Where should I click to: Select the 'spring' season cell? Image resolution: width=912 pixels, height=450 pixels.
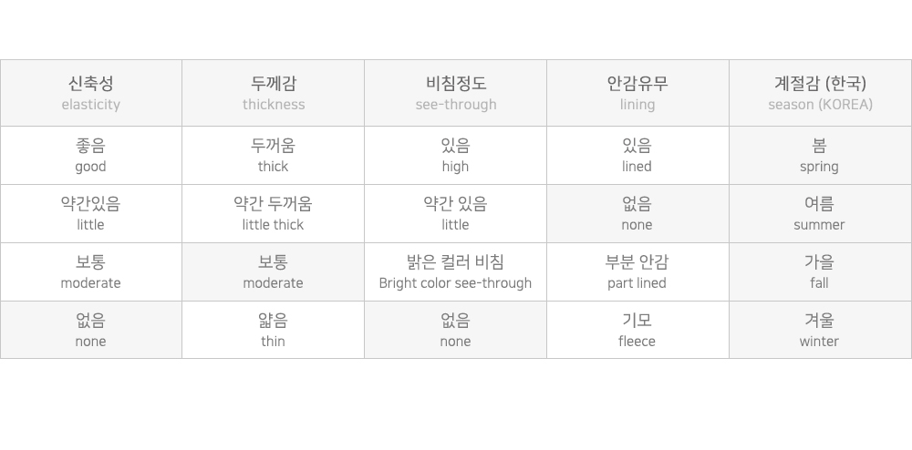point(820,156)
